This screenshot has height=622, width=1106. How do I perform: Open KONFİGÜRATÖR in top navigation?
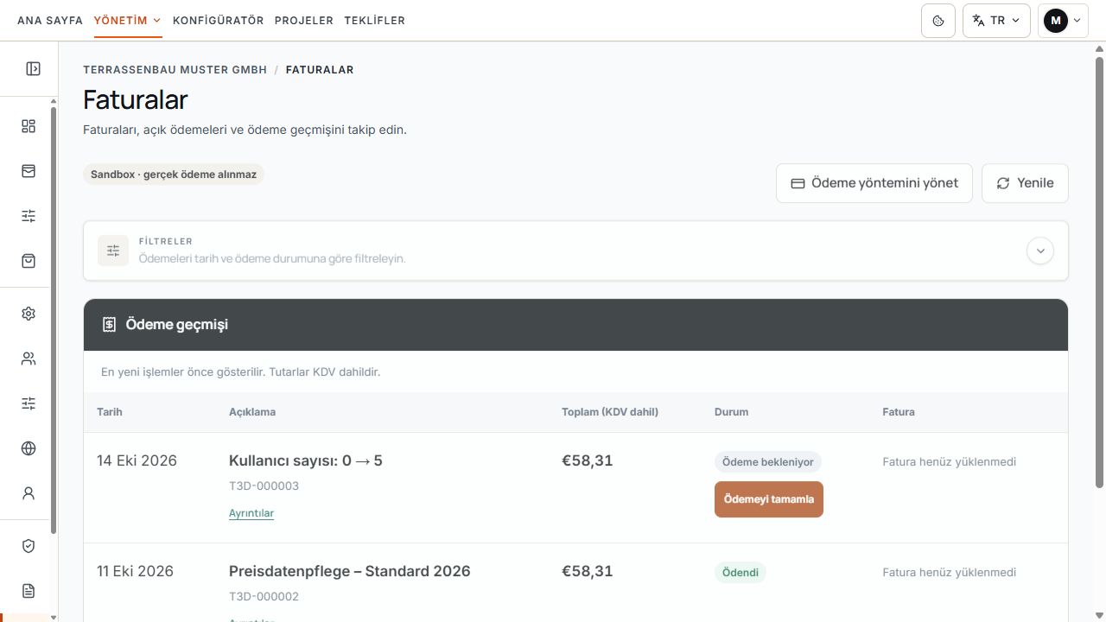click(219, 21)
